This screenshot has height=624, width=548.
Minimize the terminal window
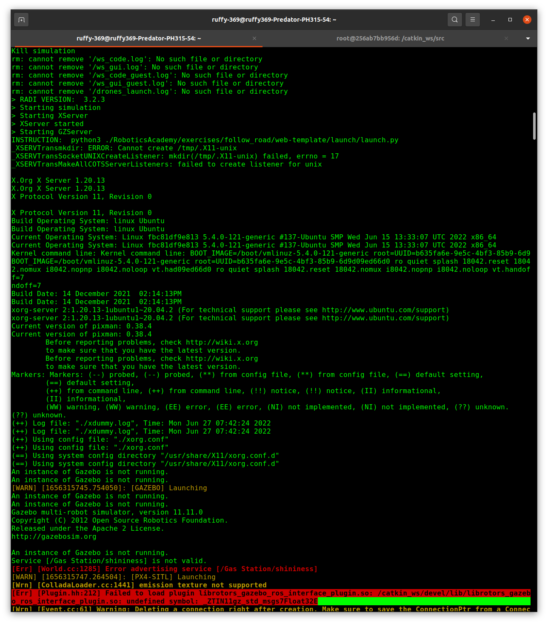pos(493,20)
